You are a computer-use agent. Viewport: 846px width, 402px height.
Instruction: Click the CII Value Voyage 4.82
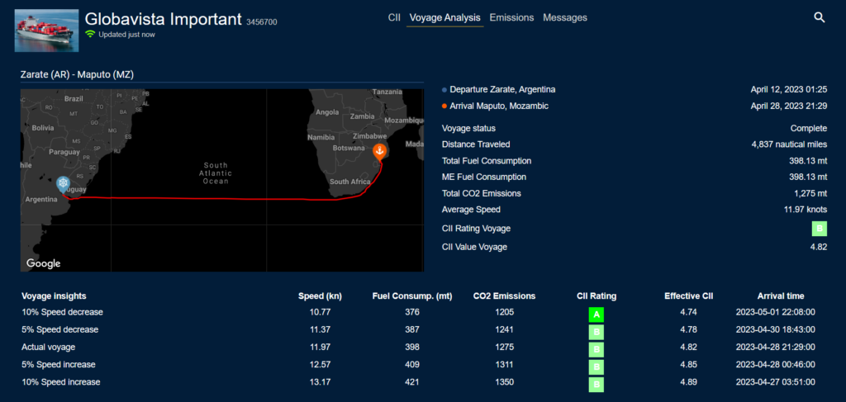tap(819, 247)
